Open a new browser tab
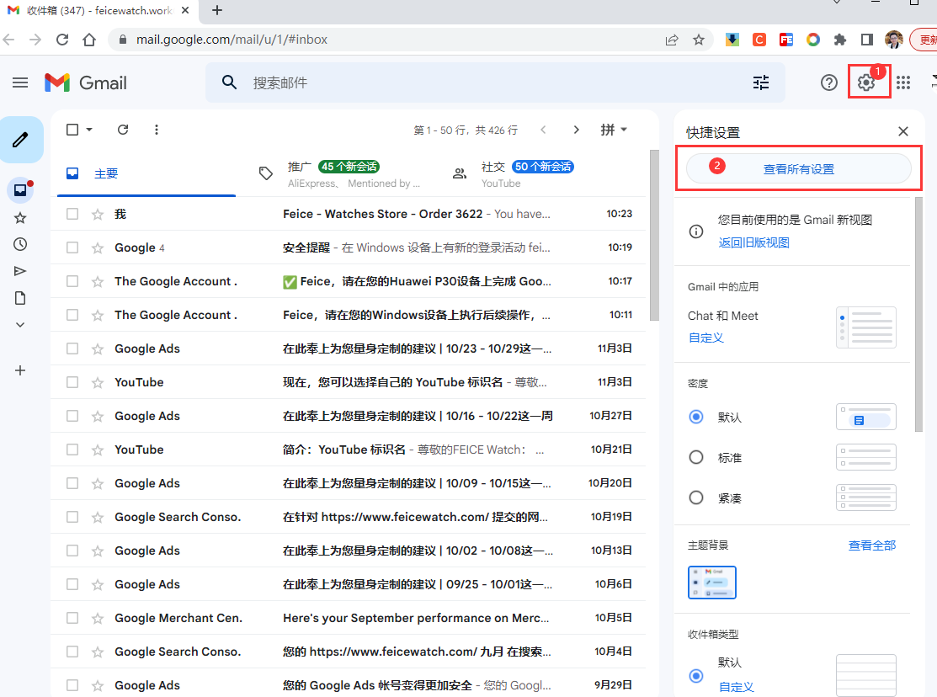 [x=217, y=10]
